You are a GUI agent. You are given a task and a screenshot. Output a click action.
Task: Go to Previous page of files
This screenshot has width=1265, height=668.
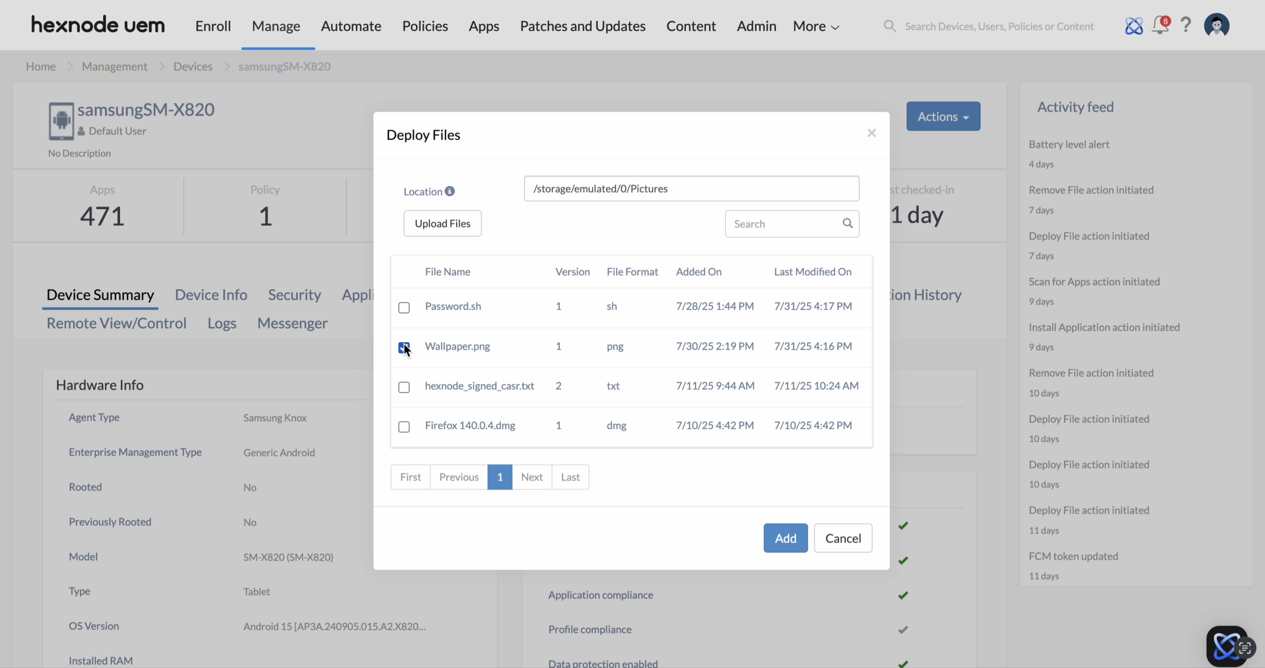[459, 477]
